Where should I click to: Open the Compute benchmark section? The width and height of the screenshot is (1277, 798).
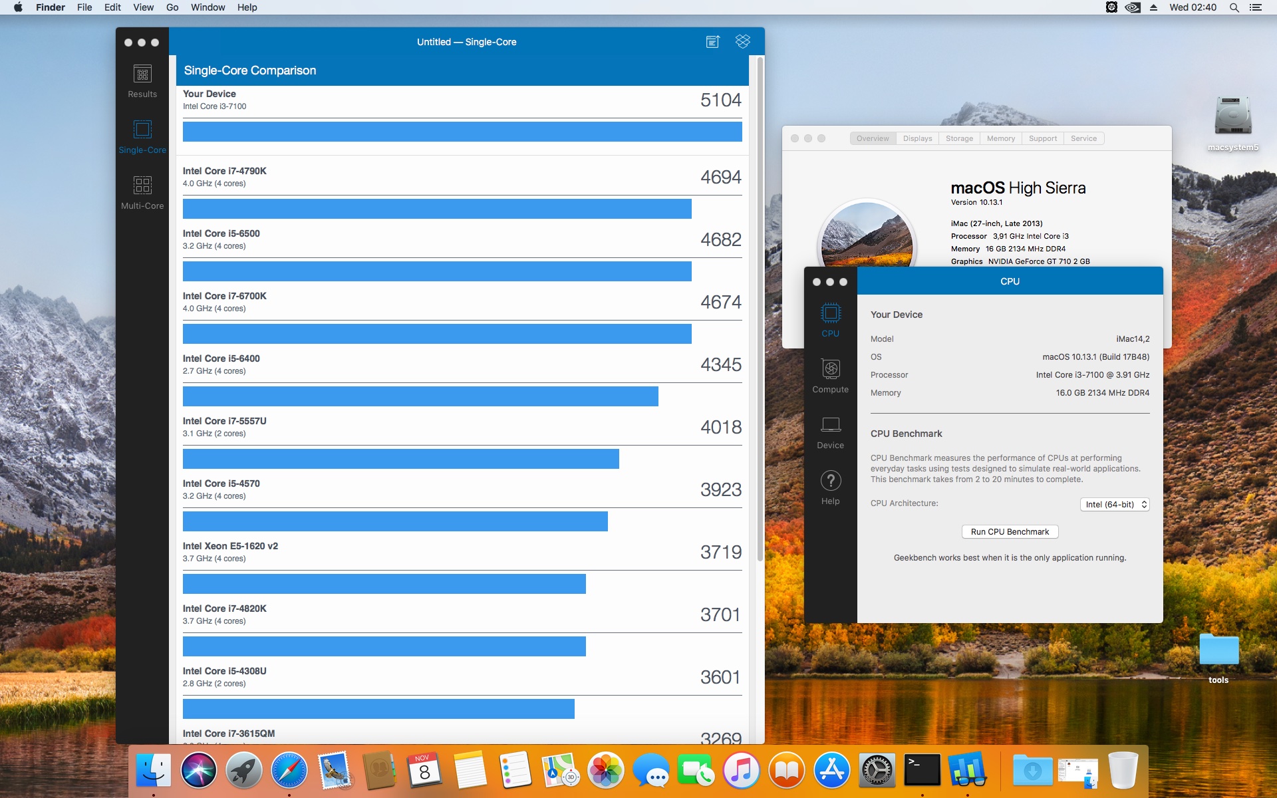tap(830, 375)
